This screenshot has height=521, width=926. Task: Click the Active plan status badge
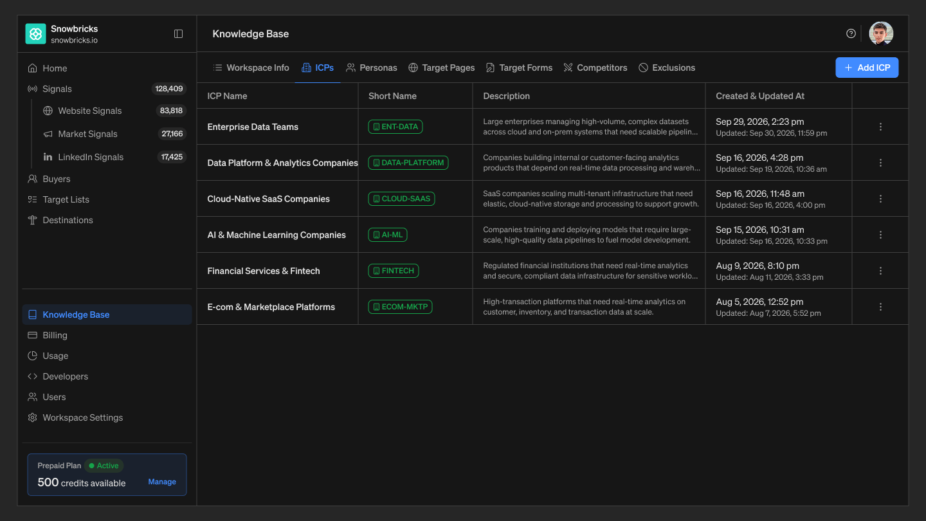coord(104,466)
